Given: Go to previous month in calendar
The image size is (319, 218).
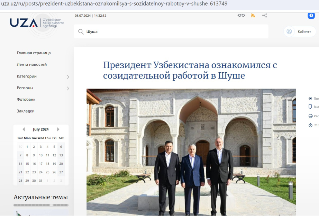Looking at the screenshot, I should click(x=24, y=129).
